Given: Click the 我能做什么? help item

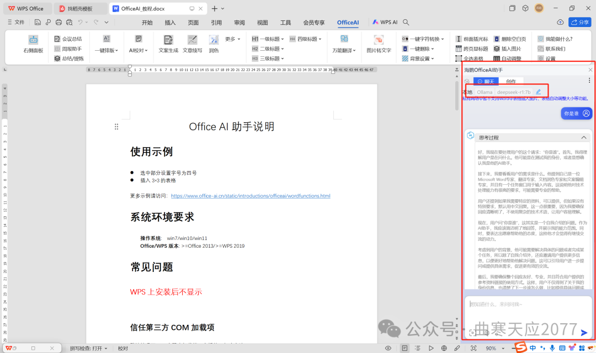Looking at the screenshot, I should coord(555,39).
